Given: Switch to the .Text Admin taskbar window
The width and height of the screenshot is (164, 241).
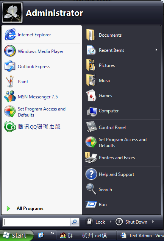Looking at the screenshot, I should coord(141,235).
